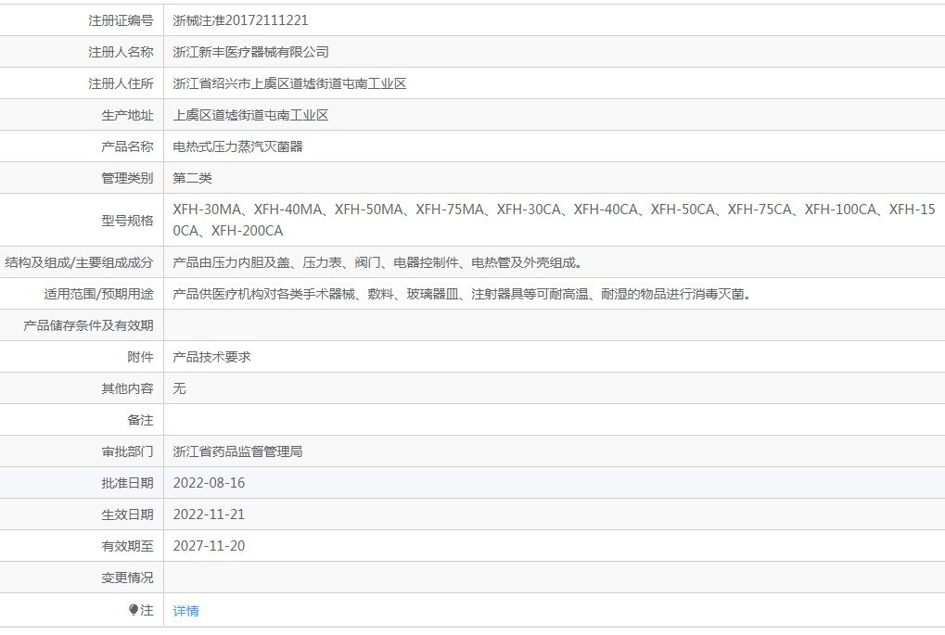Click the 有效期至 label

(x=127, y=546)
